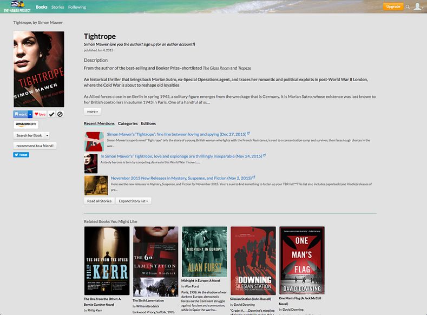Click The Hawaii Project logo
The width and height of the screenshot is (427, 315).
(16, 6)
